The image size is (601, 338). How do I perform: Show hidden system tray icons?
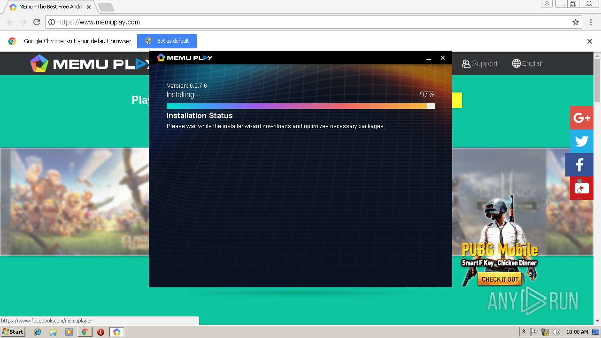524,332
